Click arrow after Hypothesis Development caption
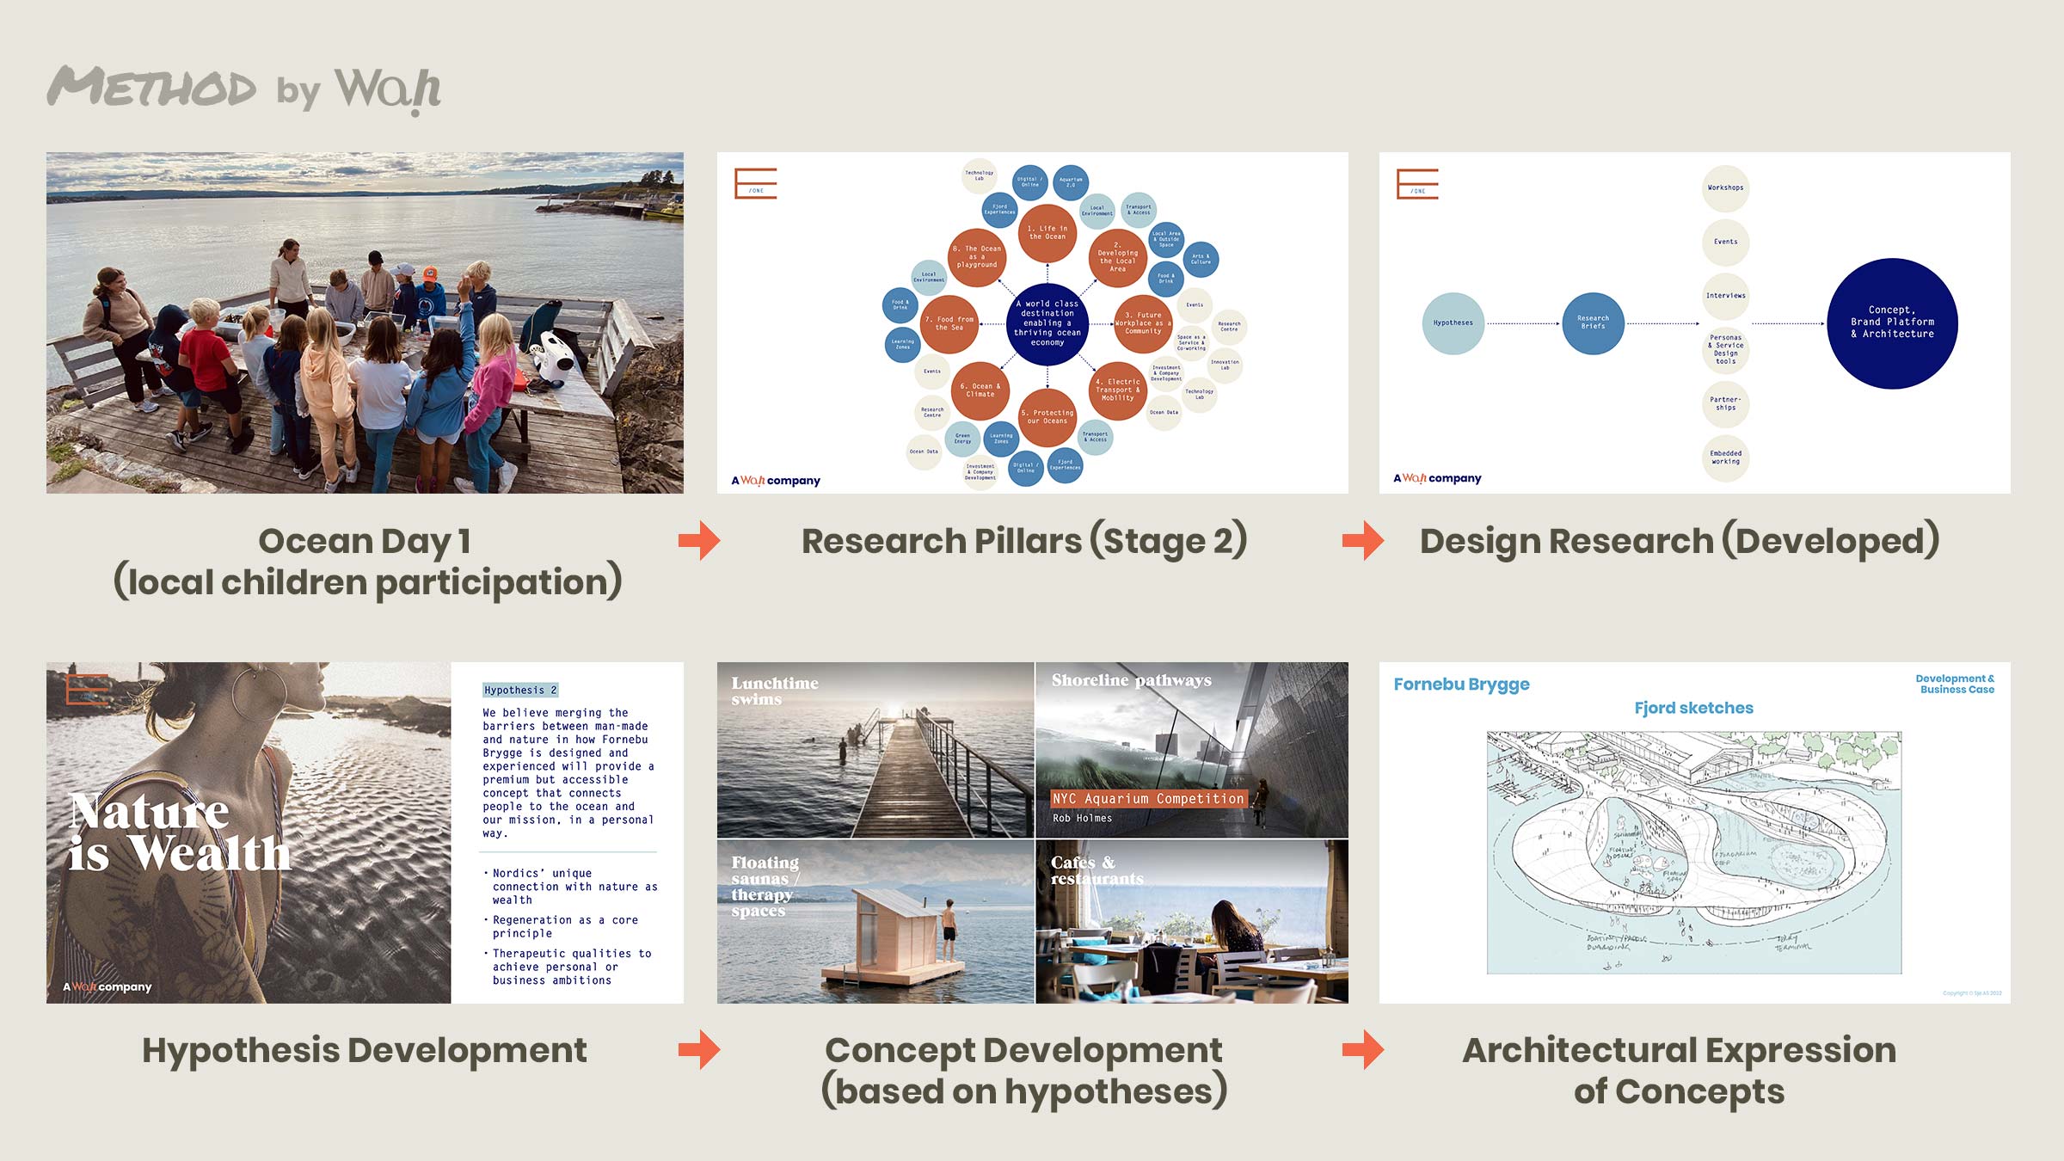The width and height of the screenshot is (2064, 1161). tap(699, 1050)
